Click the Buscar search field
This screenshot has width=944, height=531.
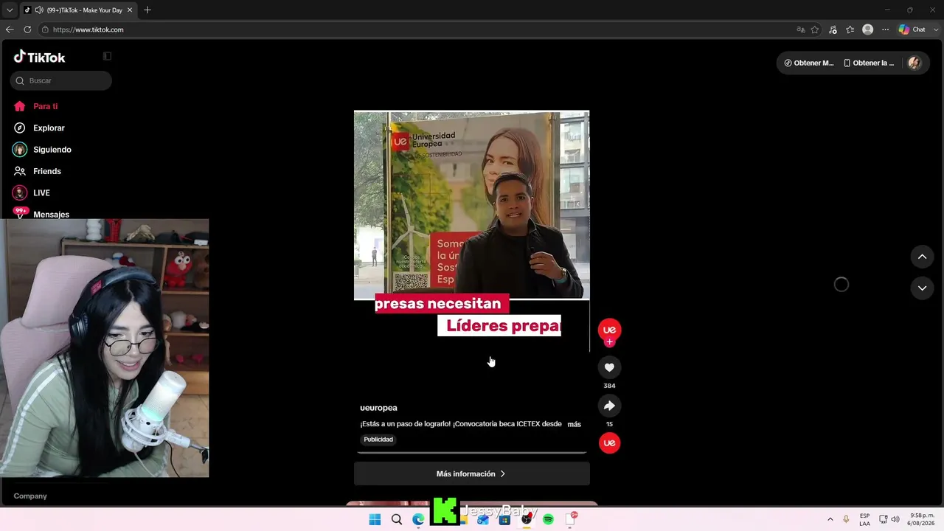tap(61, 80)
